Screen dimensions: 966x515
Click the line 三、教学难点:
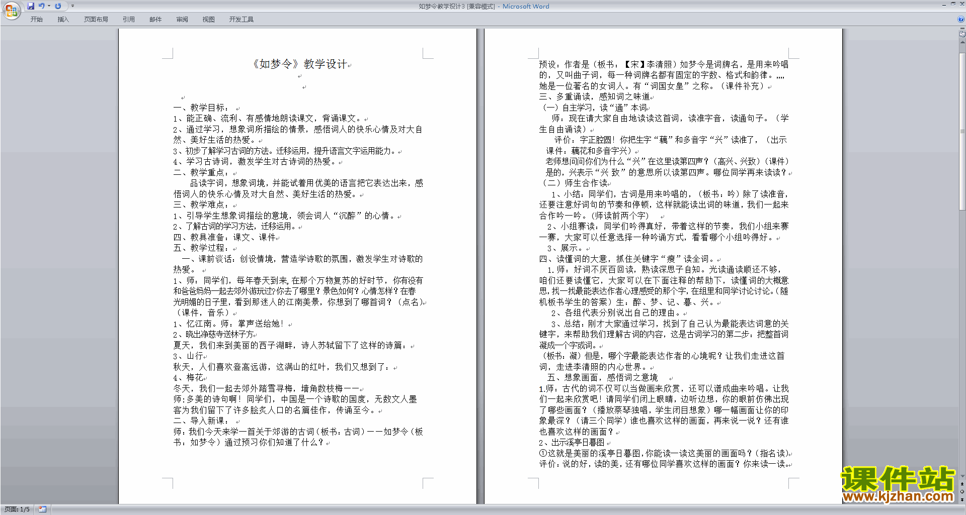(x=201, y=204)
